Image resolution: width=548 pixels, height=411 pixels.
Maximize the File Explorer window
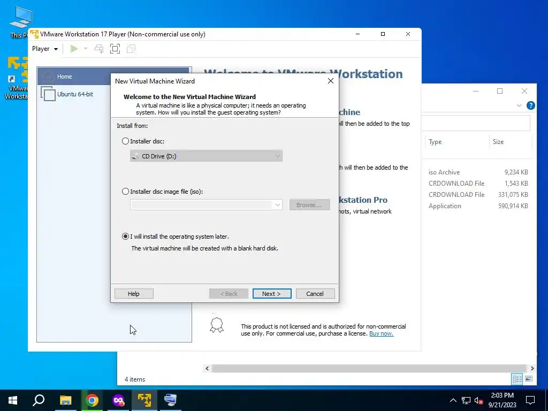click(x=500, y=91)
